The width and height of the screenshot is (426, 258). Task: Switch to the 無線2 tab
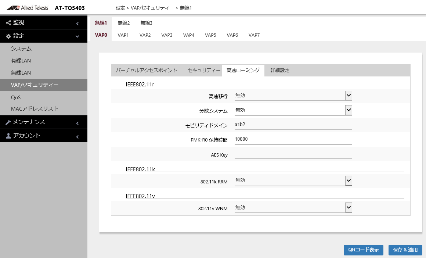tap(124, 23)
